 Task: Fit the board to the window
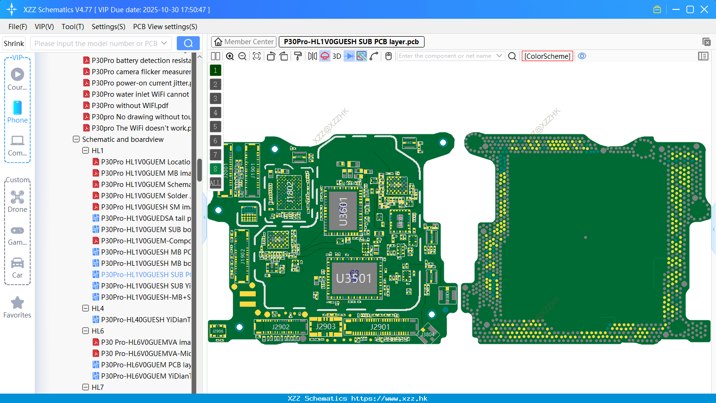[257, 56]
